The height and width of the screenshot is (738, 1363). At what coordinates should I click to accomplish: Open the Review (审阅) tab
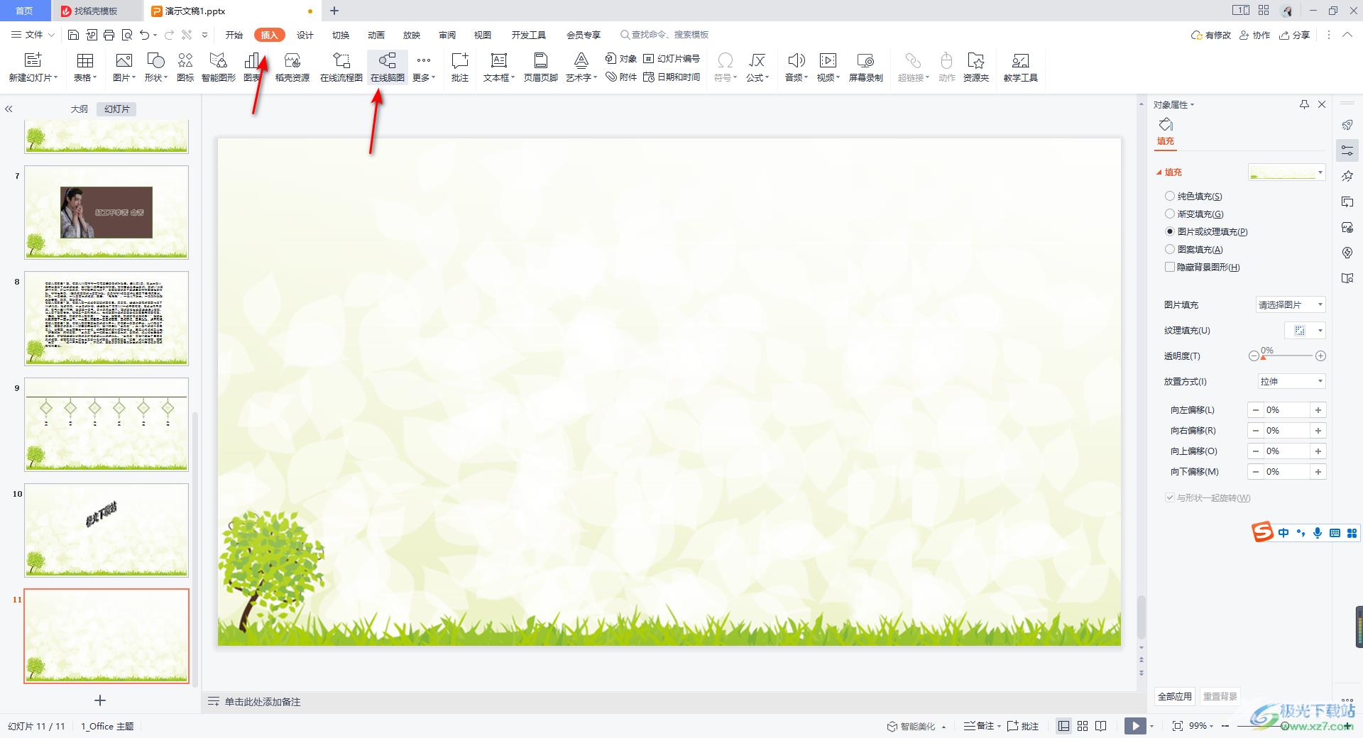coord(447,35)
